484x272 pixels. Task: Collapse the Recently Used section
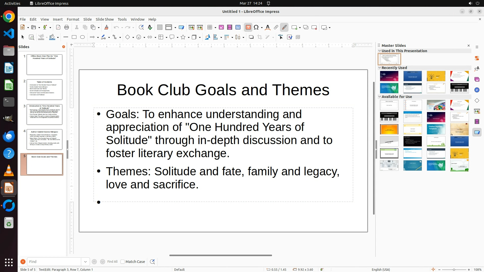click(380, 68)
